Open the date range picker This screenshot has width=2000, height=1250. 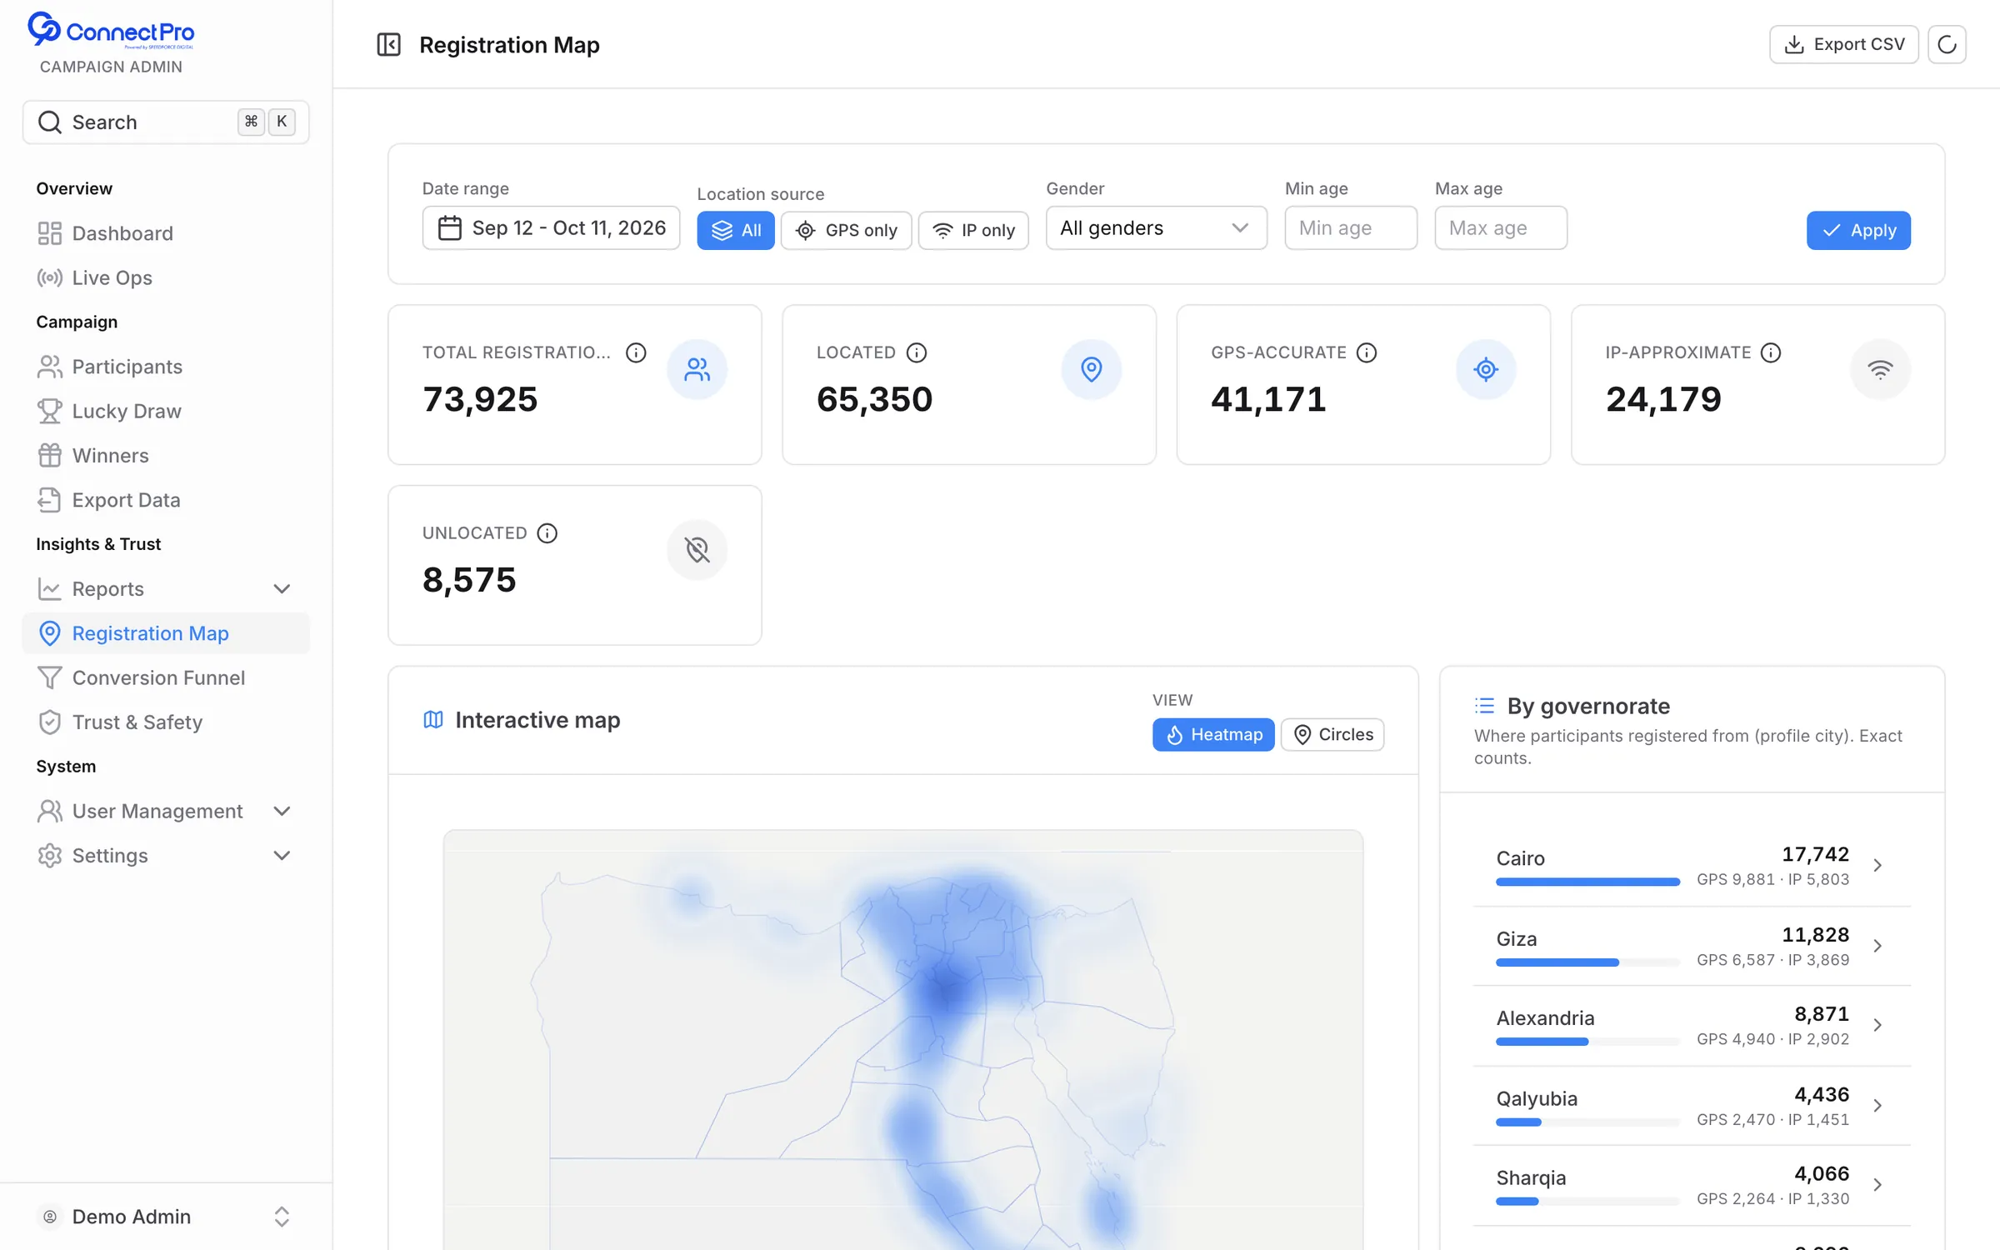(x=551, y=227)
